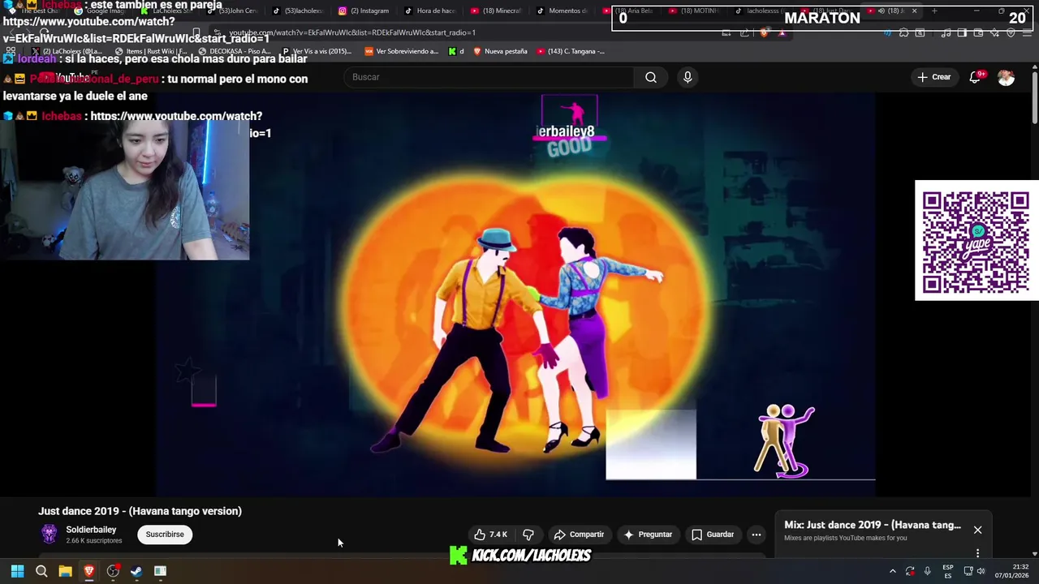The image size is (1039, 584).
Task: Show hidden system tray icons chevron
Action: (x=893, y=571)
